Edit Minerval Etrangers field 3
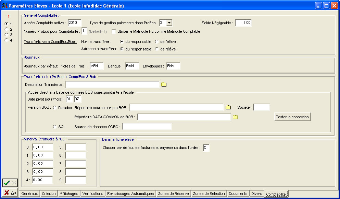 43,172
